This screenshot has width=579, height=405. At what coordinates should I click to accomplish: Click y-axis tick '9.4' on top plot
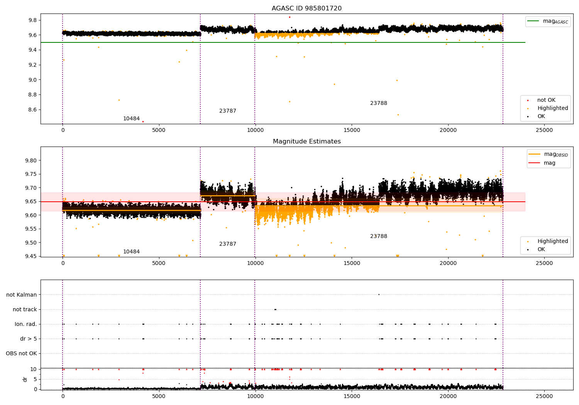point(33,50)
